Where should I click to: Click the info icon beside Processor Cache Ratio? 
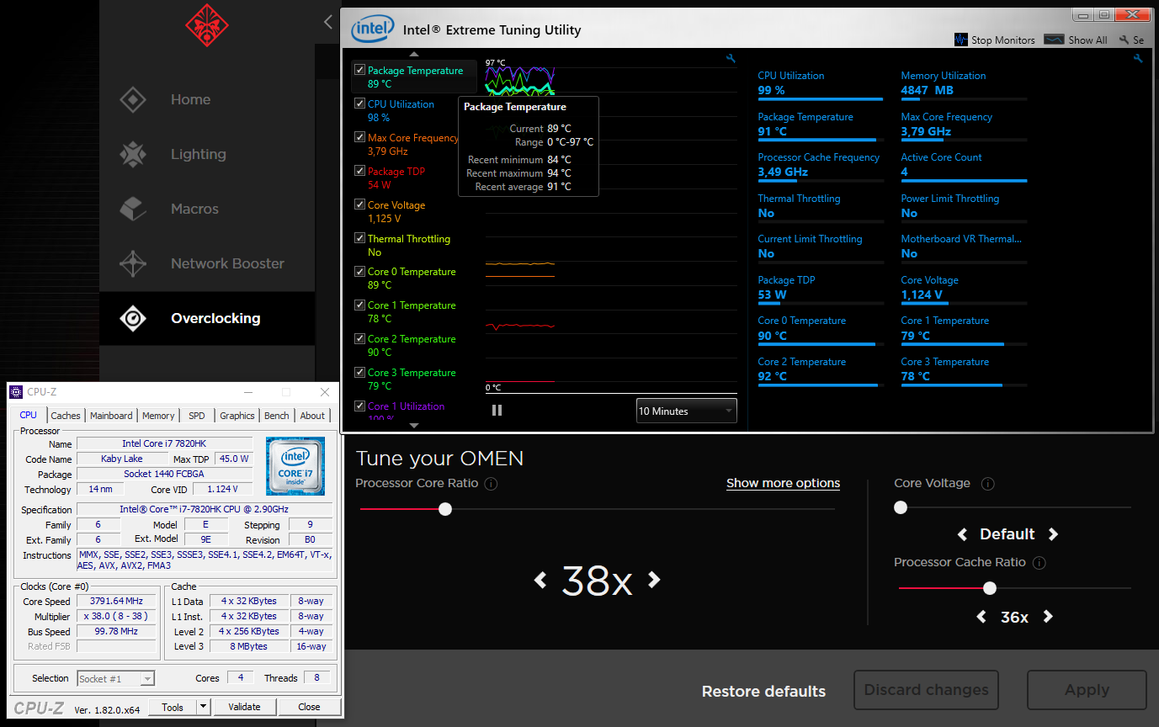point(1039,563)
